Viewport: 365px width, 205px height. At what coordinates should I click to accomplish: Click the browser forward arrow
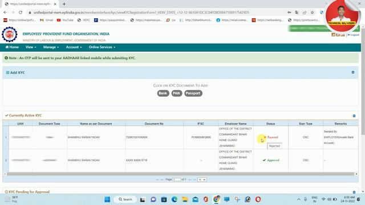(x=13, y=13)
